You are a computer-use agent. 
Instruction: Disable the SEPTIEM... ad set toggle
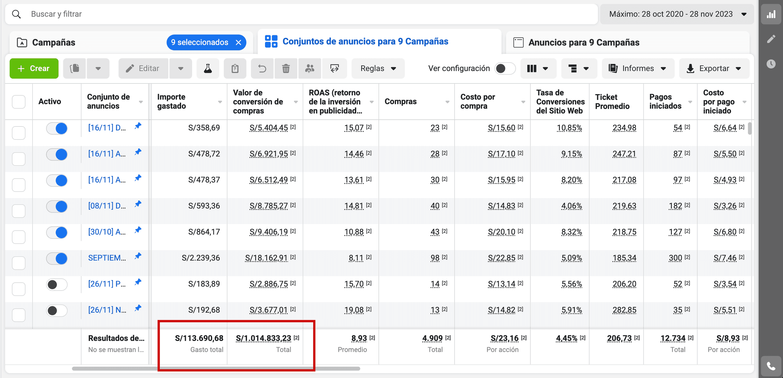tap(57, 258)
